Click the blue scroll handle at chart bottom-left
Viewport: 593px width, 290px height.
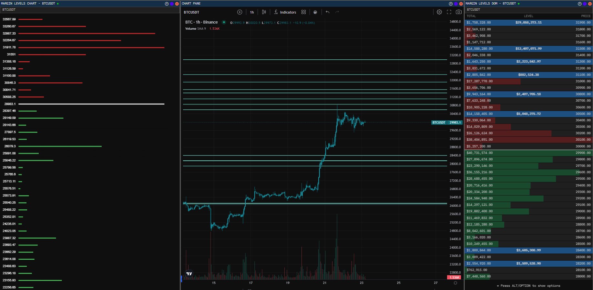[x=181, y=279]
